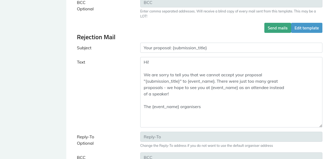Select the Reply-To input field
The width and height of the screenshot is (333, 159).
[231, 137]
